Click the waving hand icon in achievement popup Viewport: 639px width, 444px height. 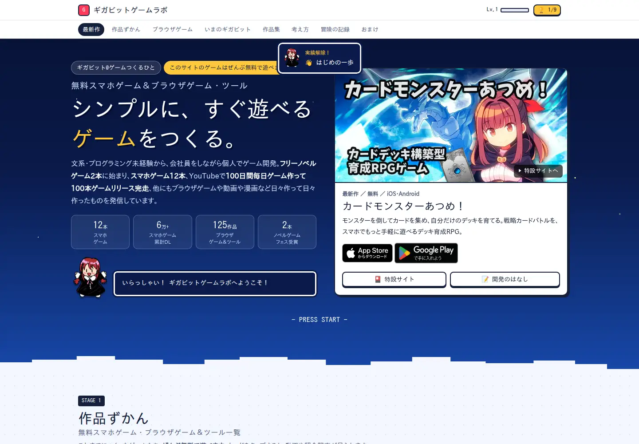[309, 63]
